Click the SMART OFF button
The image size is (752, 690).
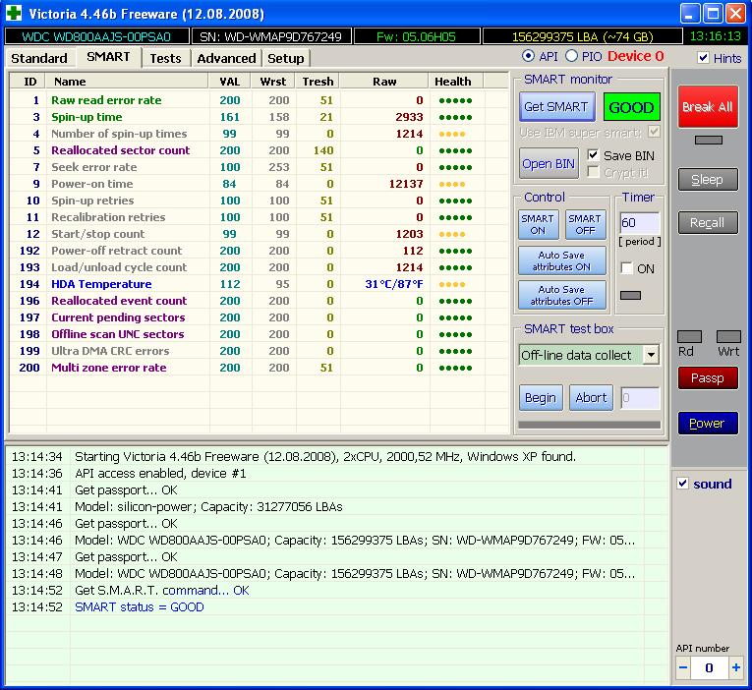pos(585,224)
